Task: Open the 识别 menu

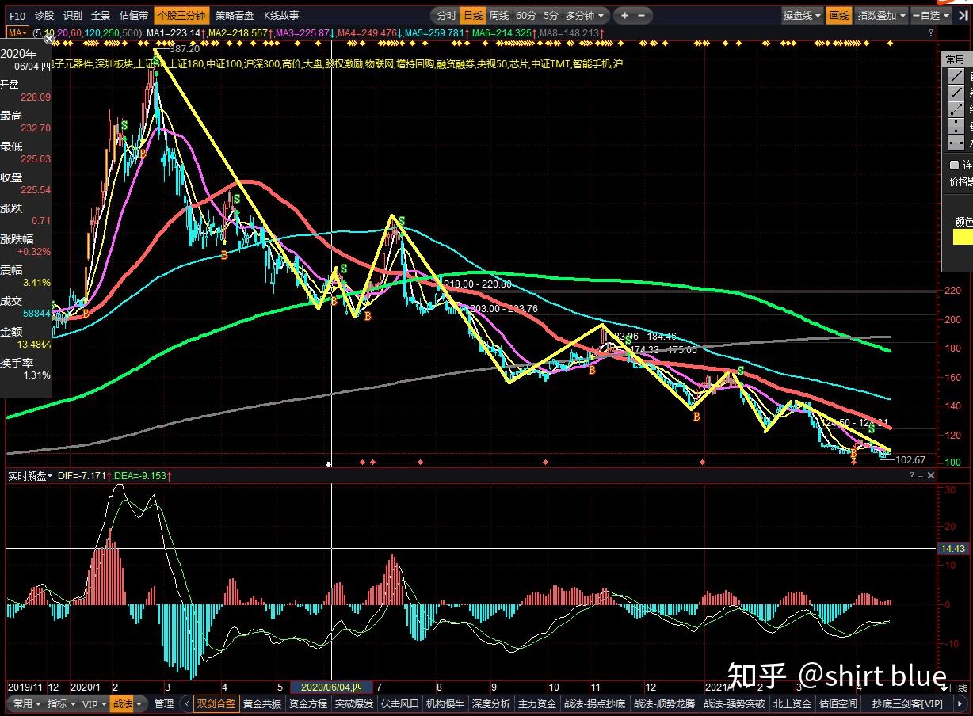Action: coord(73,15)
